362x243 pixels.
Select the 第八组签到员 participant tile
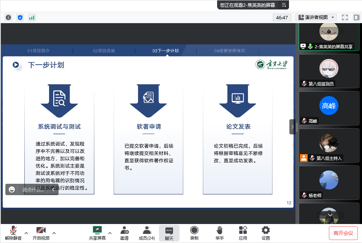[329, 71]
